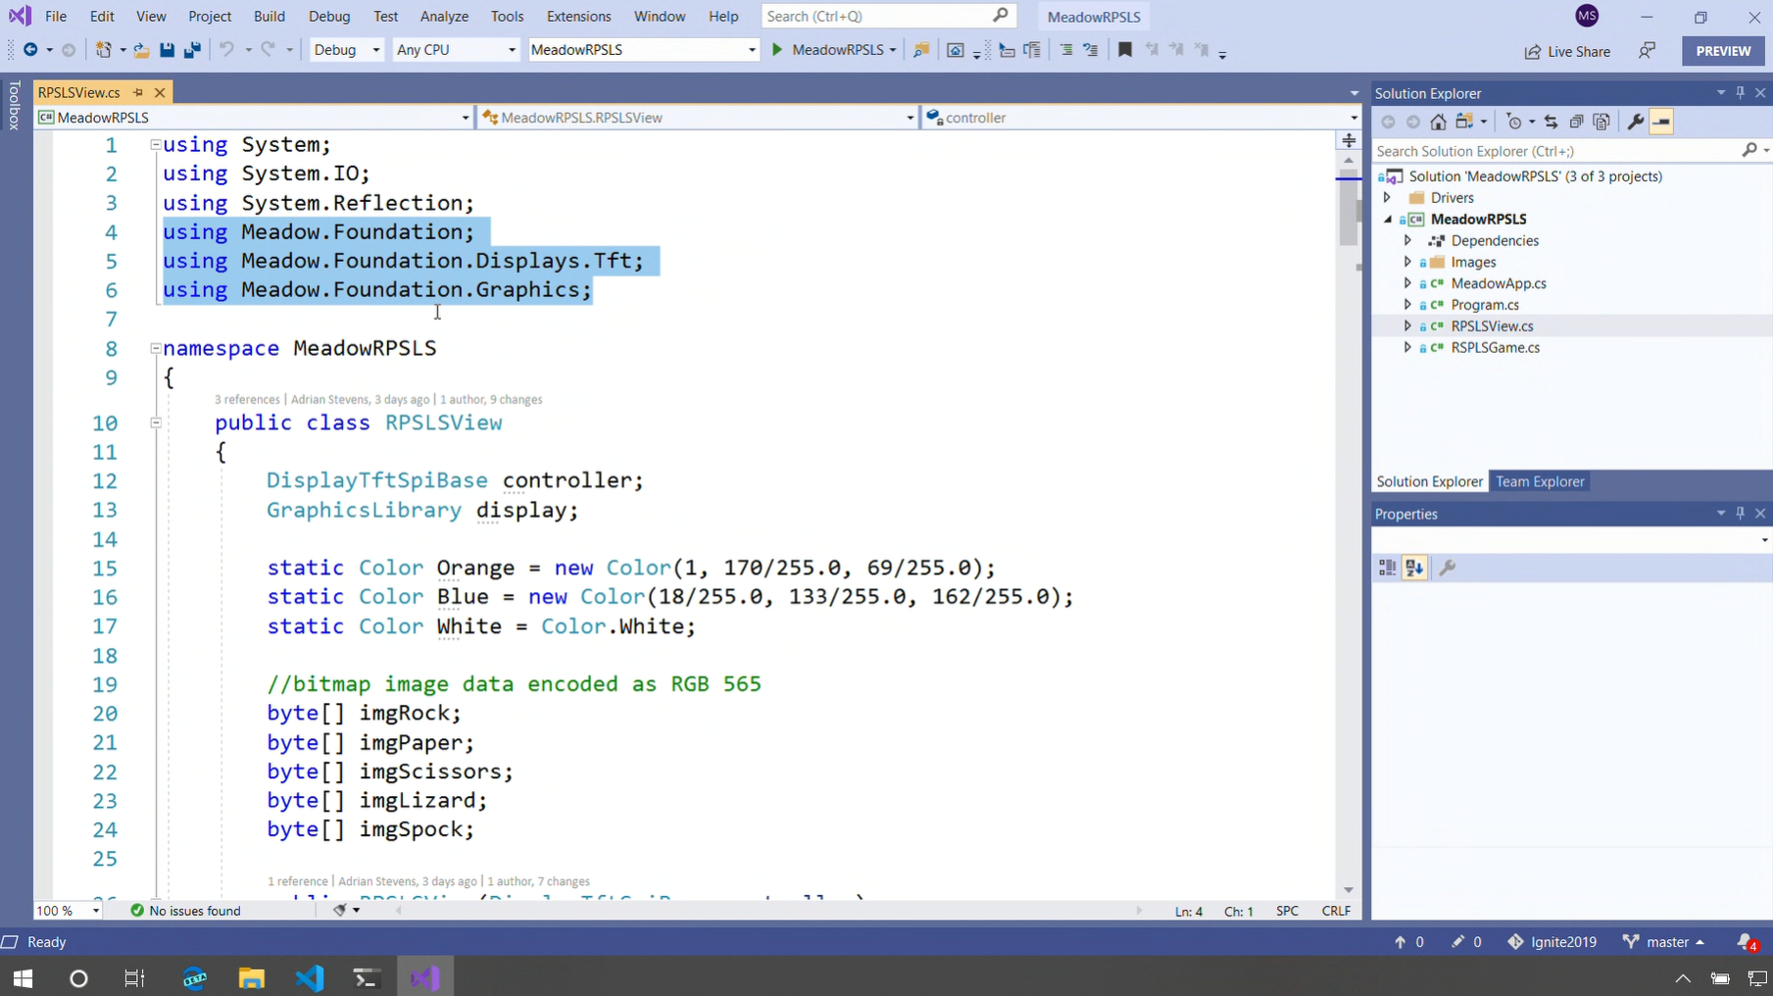Switch to the Team Explorer tab
Viewport: 1773px width, 996px height.
(x=1539, y=481)
